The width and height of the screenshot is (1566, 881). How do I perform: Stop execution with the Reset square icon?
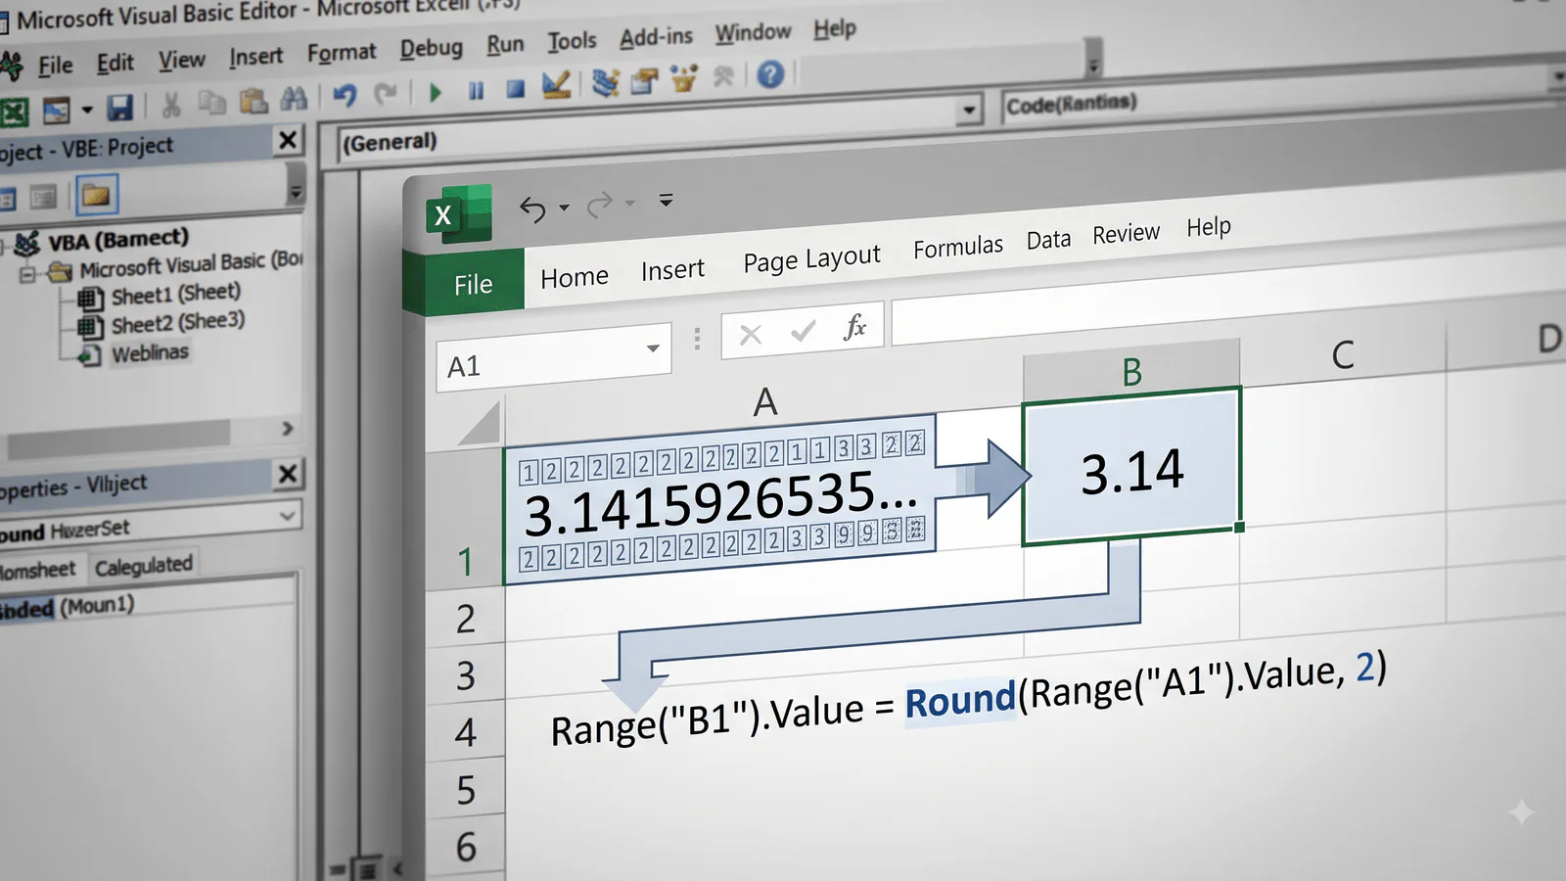[x=516, y=89]
